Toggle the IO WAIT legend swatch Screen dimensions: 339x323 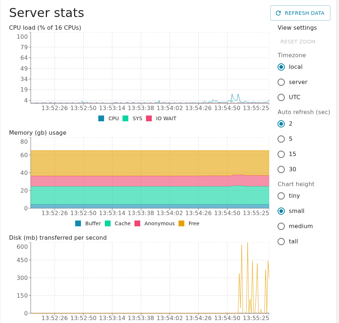pos(149,118)
